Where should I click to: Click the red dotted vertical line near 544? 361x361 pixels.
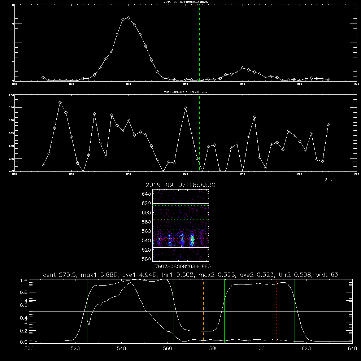pyautogui.click(x=131, y=312)
